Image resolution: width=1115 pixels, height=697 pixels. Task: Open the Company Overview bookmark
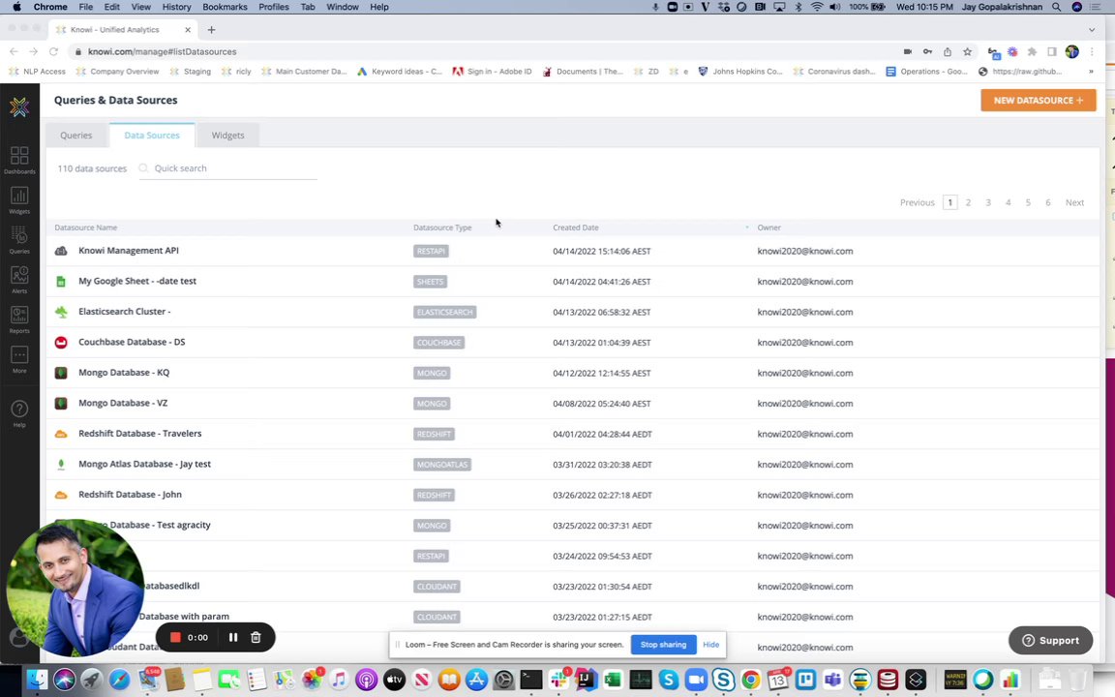tap(117, 71)
